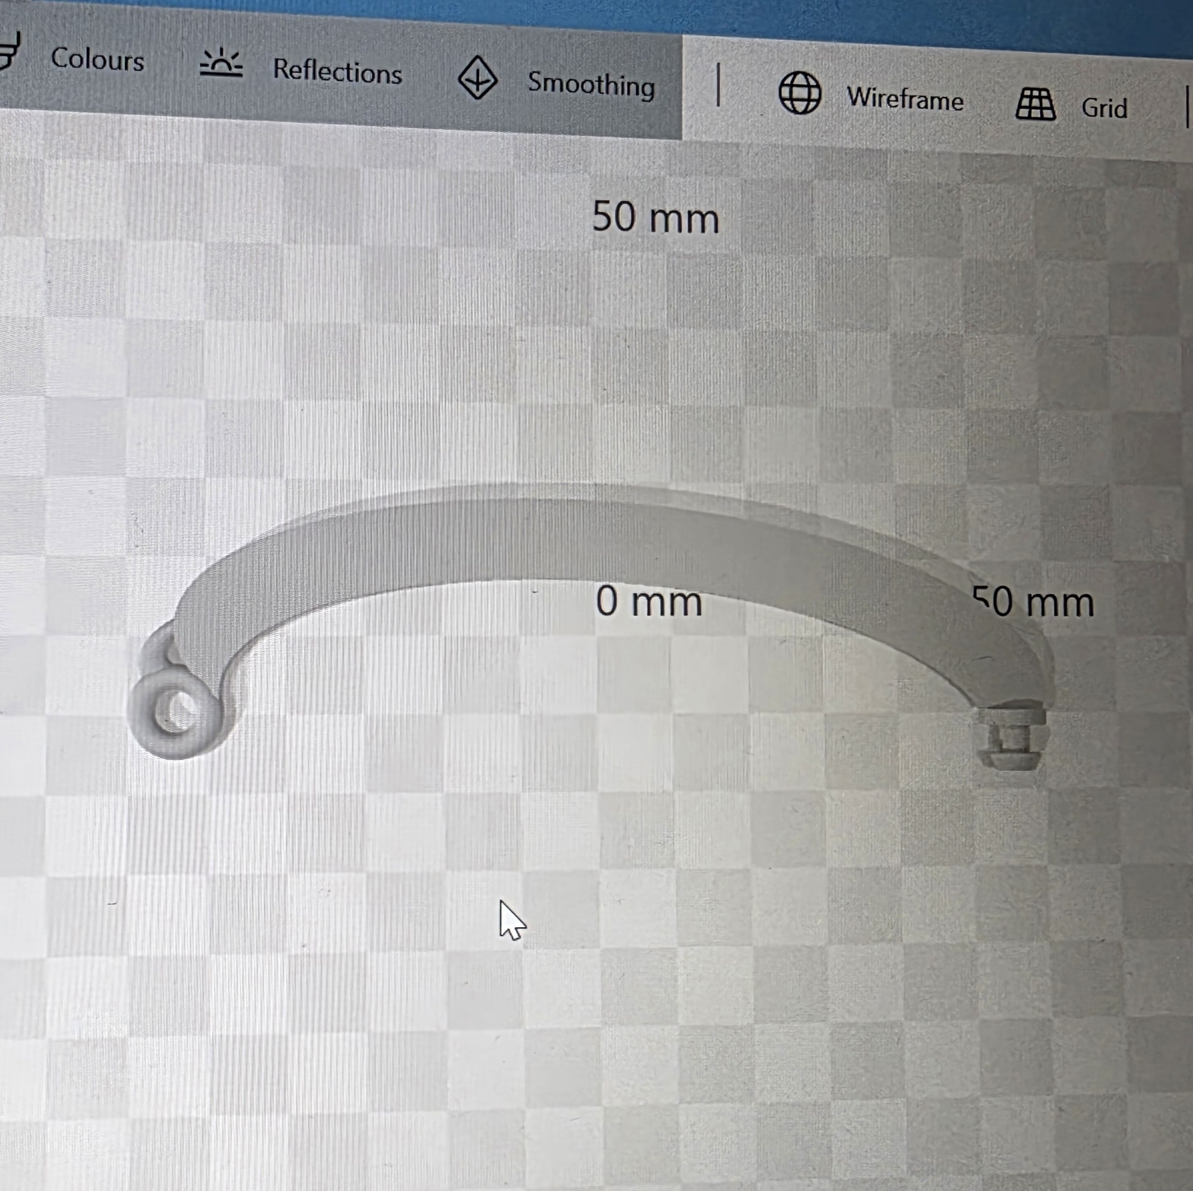Click the separator right of Grid
This screenshot has width=1193, height=1191.
coord(1188,107)
